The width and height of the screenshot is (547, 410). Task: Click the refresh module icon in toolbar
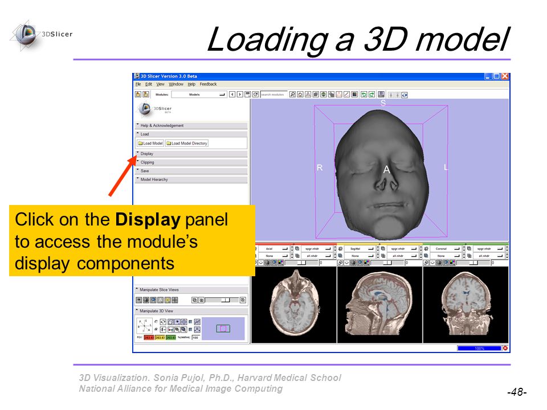(x=256, y=95)
